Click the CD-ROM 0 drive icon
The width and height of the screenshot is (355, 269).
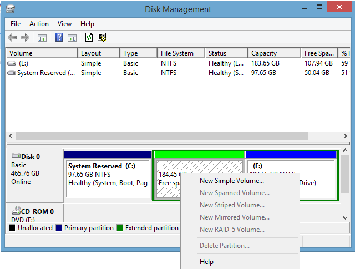point(16,210)
